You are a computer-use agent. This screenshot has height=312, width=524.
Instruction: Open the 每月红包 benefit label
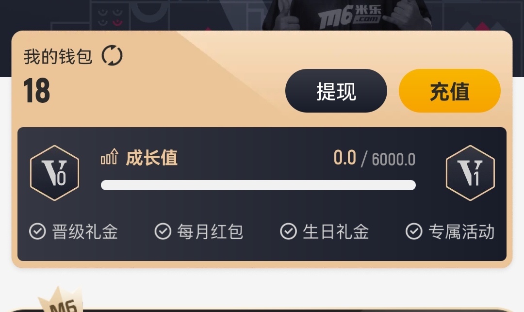210,231
